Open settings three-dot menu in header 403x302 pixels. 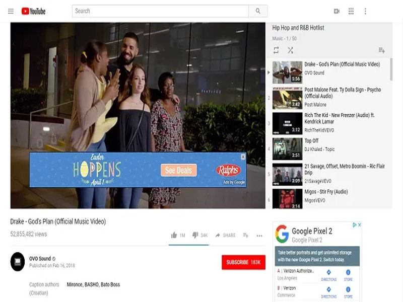pyautogui.click(x=365, y=11)
